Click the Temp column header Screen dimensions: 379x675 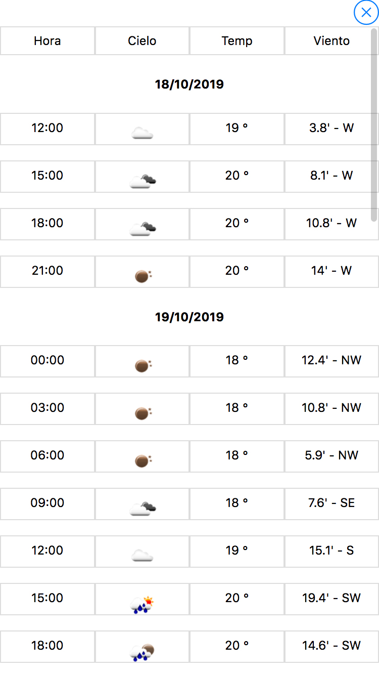[237, 41]
